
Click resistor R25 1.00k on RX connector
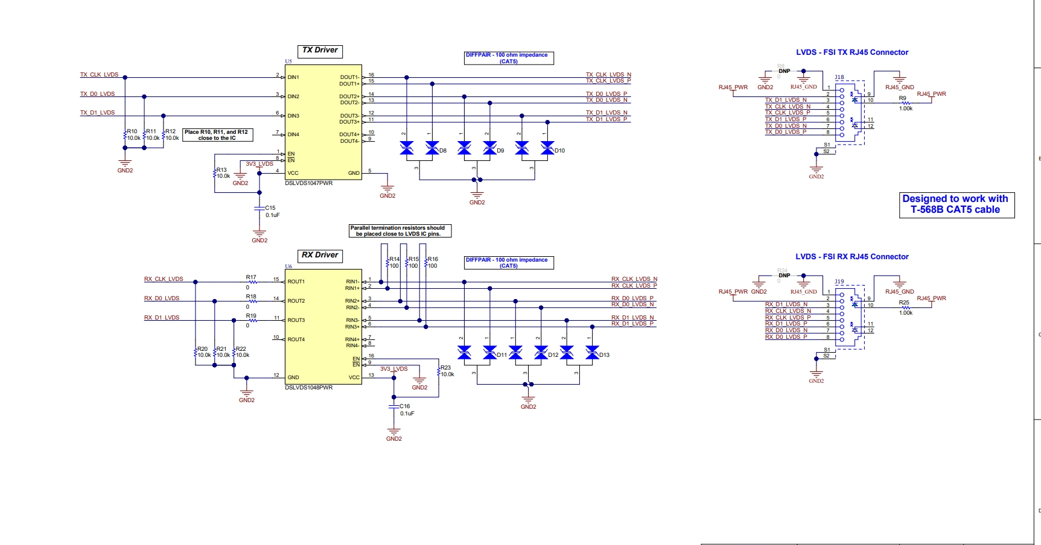905,307
